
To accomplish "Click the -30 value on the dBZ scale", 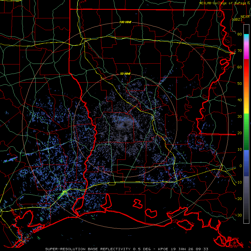I will (x=238, y=215).
